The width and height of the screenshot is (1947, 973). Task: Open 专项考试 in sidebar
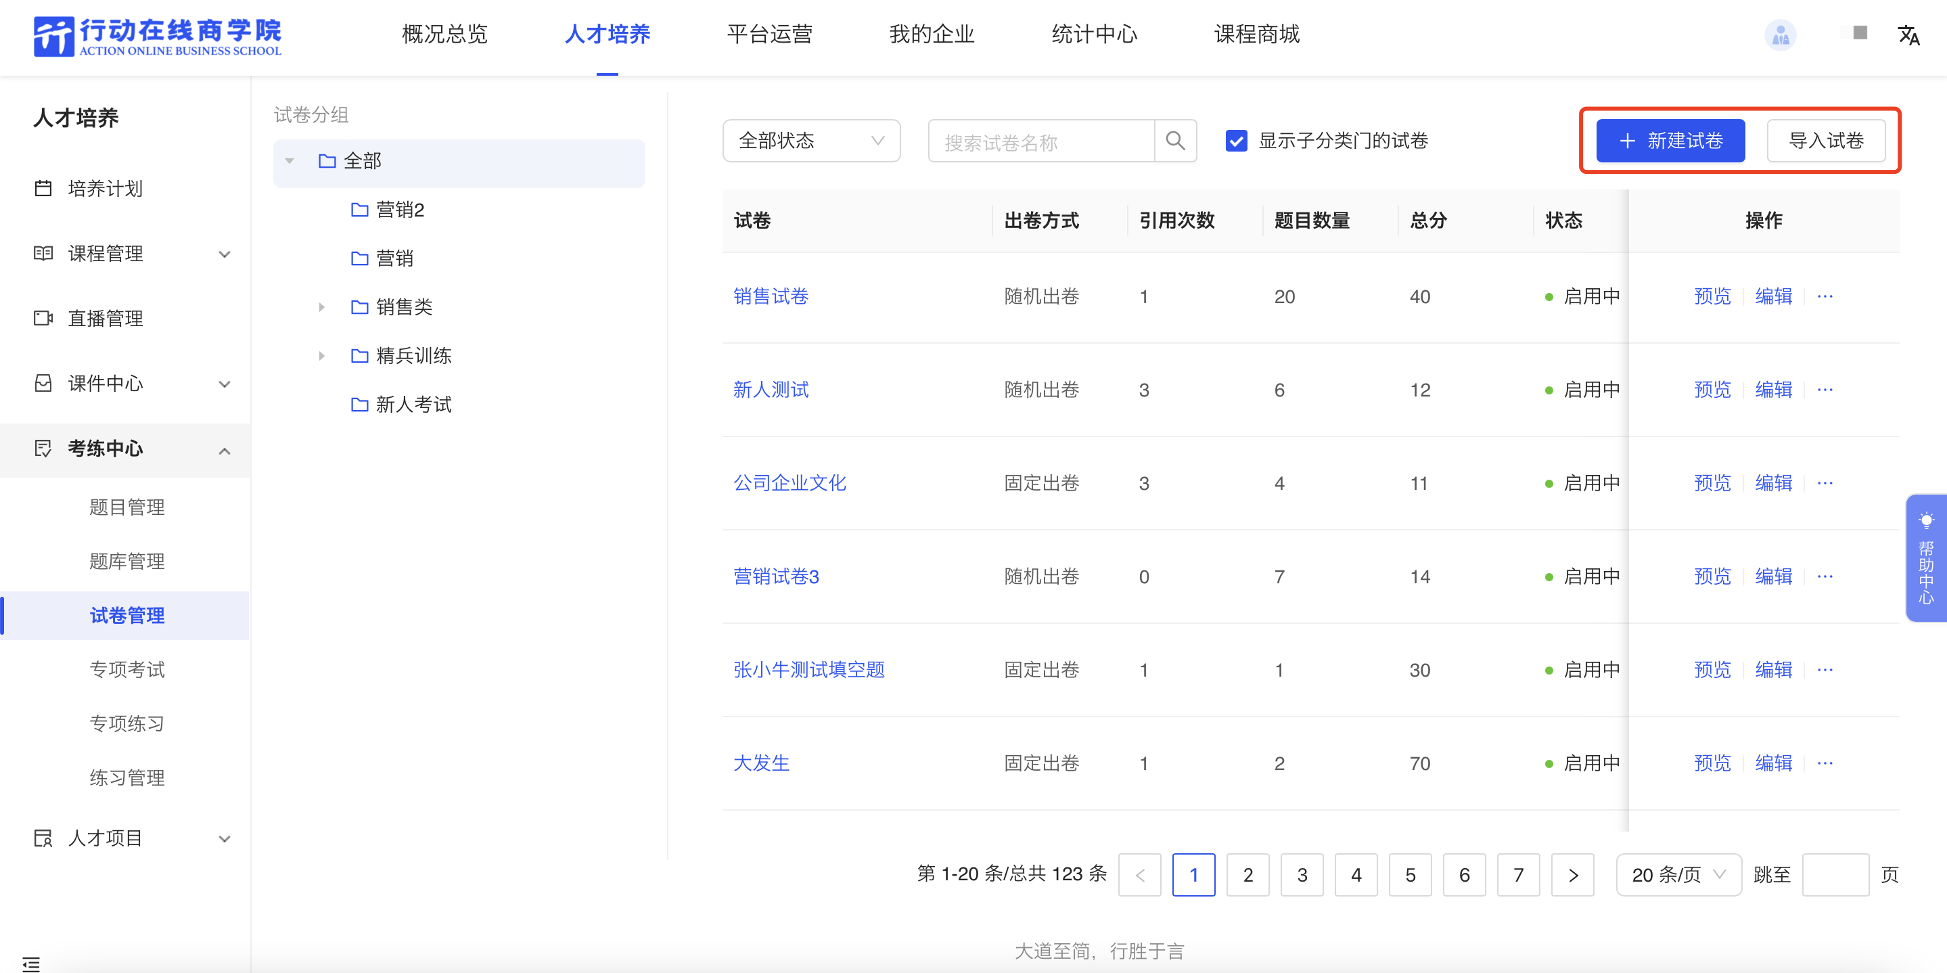click(127, 669)
